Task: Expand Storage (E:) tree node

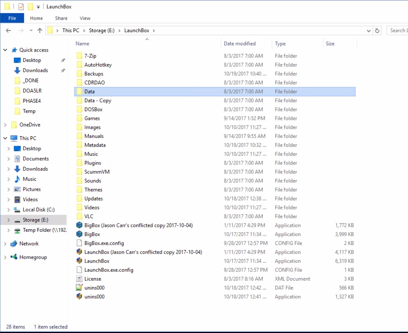Action: tap(8, 220)
